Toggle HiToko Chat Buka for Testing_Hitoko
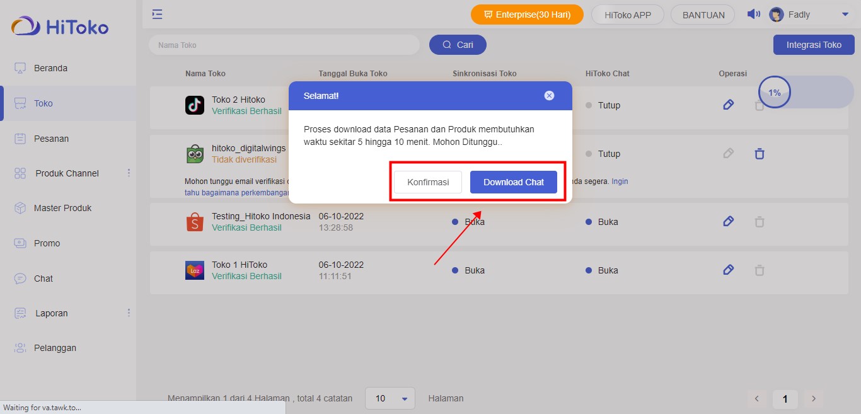861x414 pixels. (x=602, y=222)
